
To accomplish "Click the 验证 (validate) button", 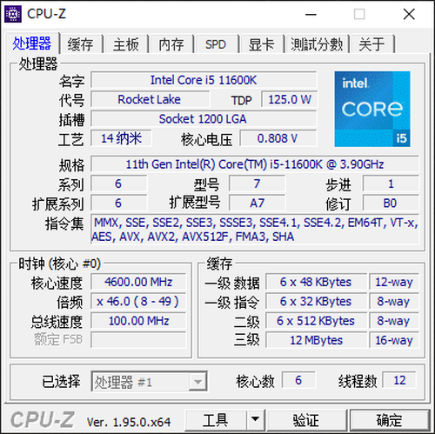I will pos(307,419).
